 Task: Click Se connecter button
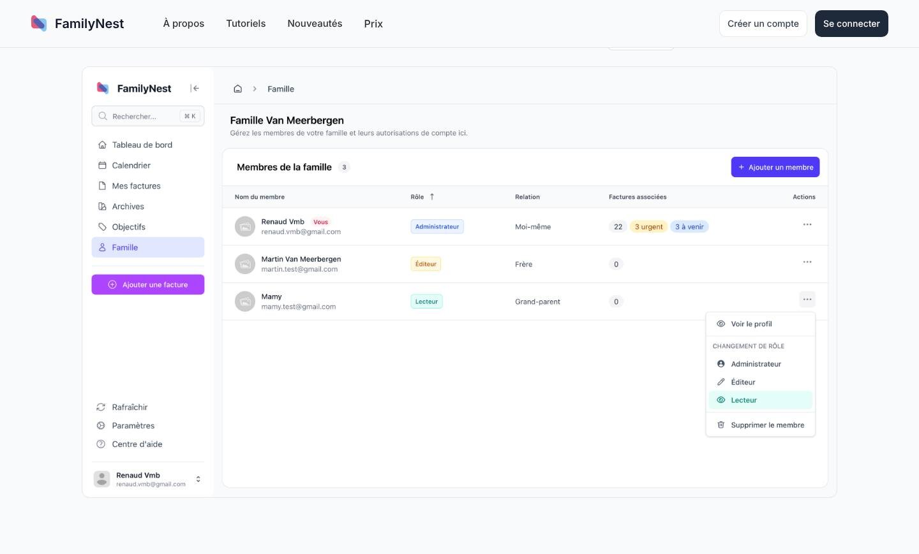[x=851, y=24]
